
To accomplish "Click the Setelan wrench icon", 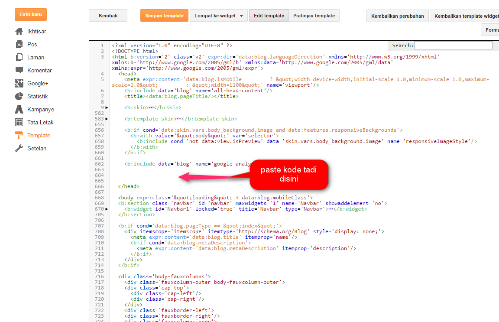I will click(19, 148).
